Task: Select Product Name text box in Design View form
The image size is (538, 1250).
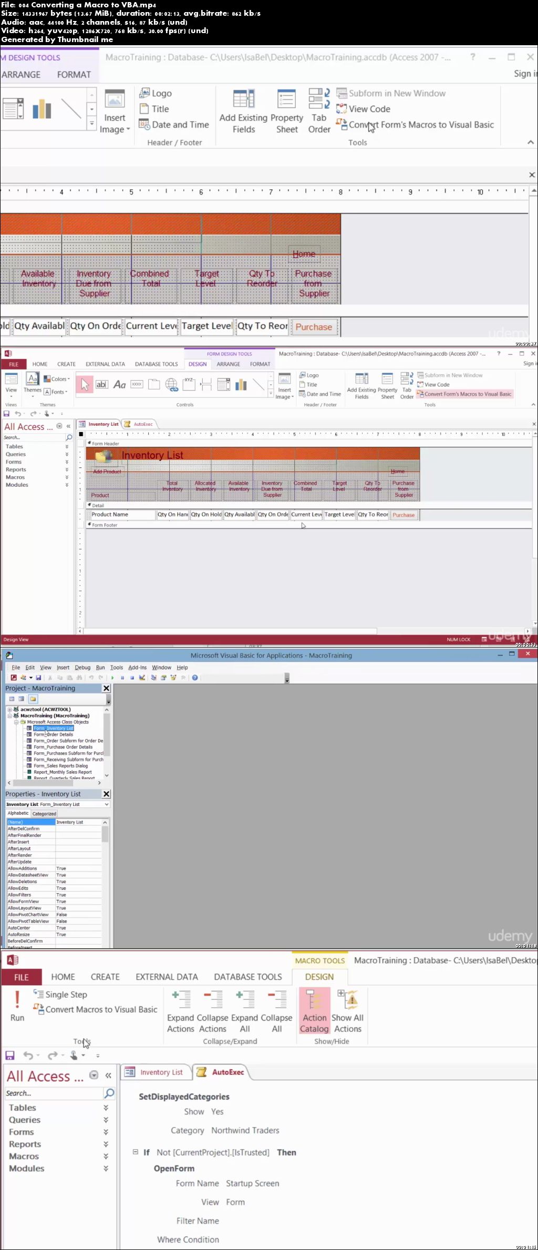Action: (122, 515)
